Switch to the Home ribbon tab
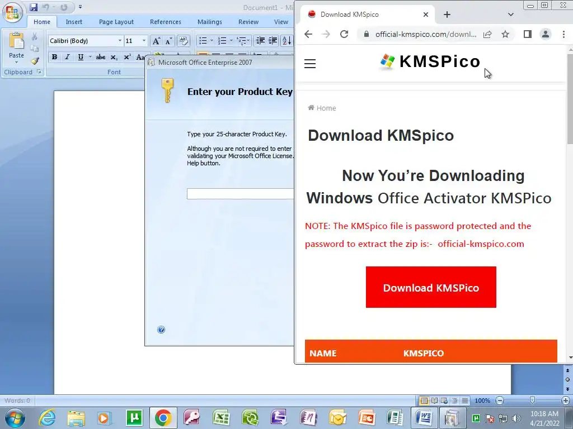 coord(42,22)
